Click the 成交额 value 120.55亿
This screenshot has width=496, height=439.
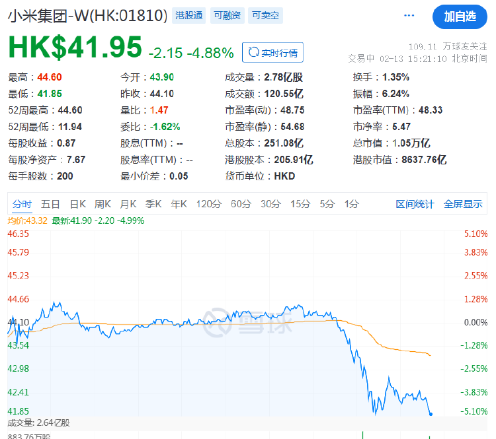coord(284,94)
